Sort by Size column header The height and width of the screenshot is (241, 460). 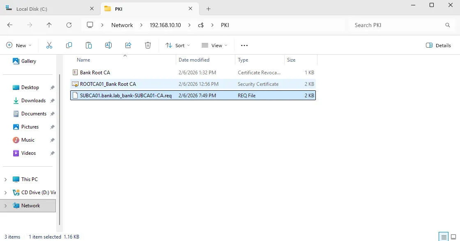[301, 60]
